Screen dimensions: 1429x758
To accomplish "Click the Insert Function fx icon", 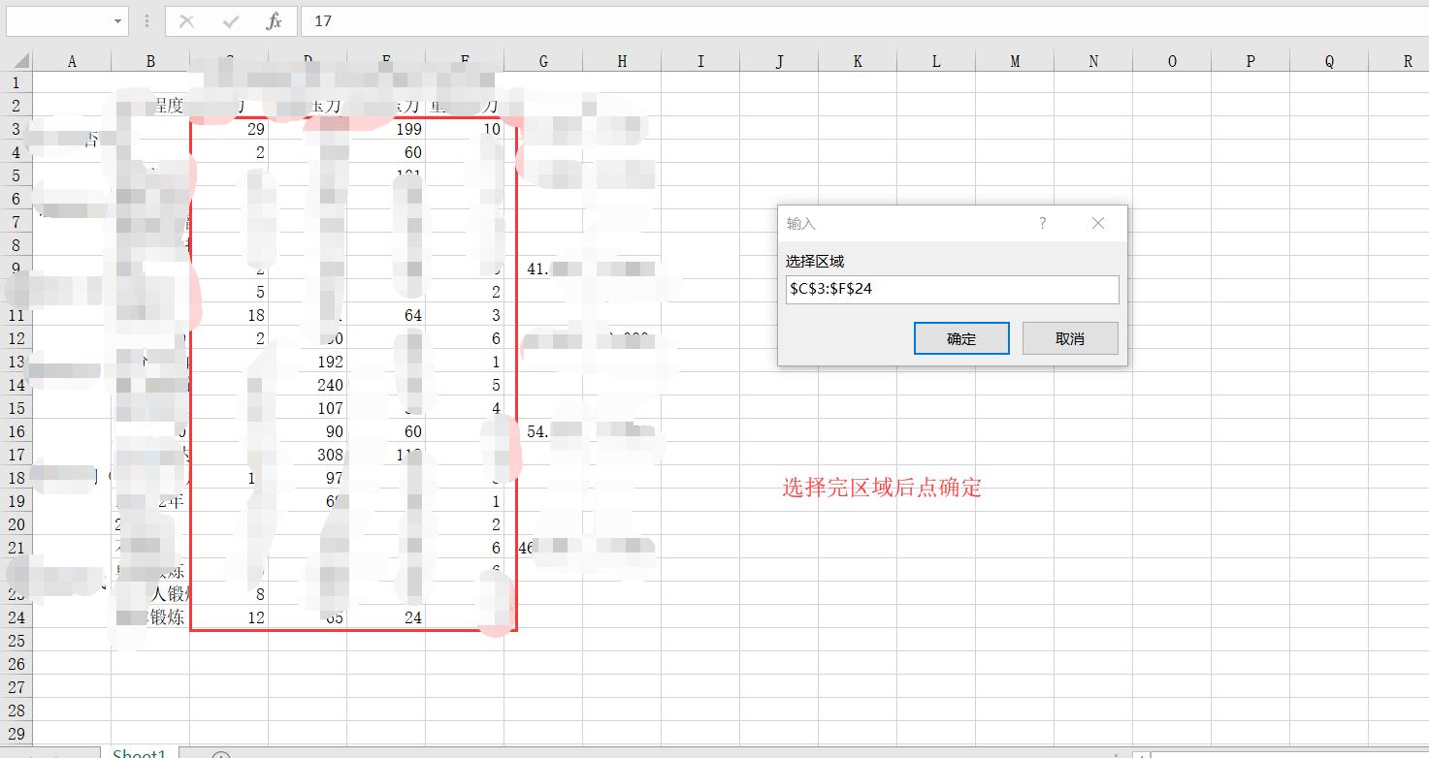I will click(x=274, y=20).
